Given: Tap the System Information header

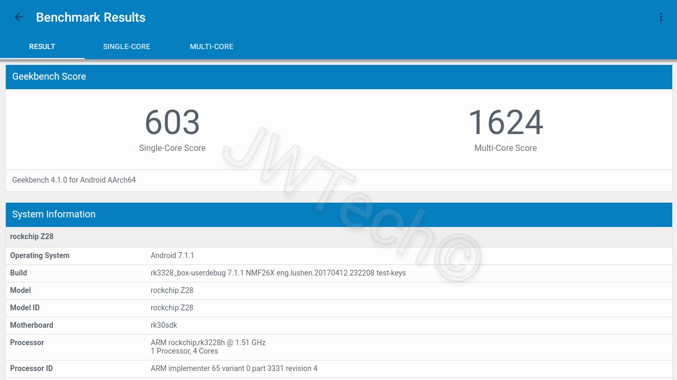Looking at the screenshot, I should 54,214.
